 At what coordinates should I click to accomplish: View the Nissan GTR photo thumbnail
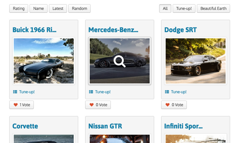tap(120, 139)
